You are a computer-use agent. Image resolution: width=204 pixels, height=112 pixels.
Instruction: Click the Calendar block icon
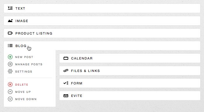pos(66,58)
